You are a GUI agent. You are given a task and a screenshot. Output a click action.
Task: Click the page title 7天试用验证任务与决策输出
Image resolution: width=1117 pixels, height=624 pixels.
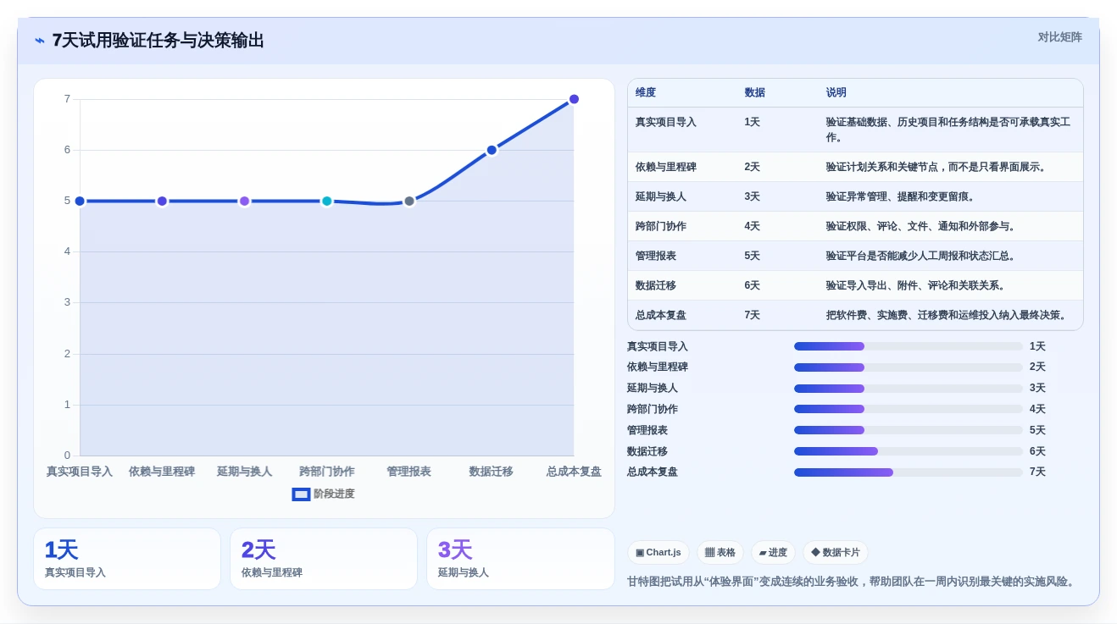pyautogui.click(x=158, y=41)
